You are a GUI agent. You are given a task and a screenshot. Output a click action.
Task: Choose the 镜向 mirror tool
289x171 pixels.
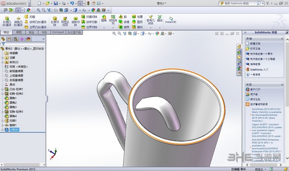coord(137,27)
